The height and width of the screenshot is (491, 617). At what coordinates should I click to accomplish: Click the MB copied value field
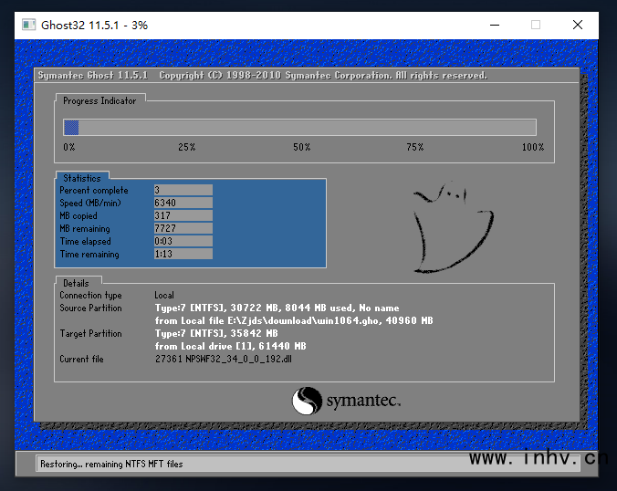[183, 215]
